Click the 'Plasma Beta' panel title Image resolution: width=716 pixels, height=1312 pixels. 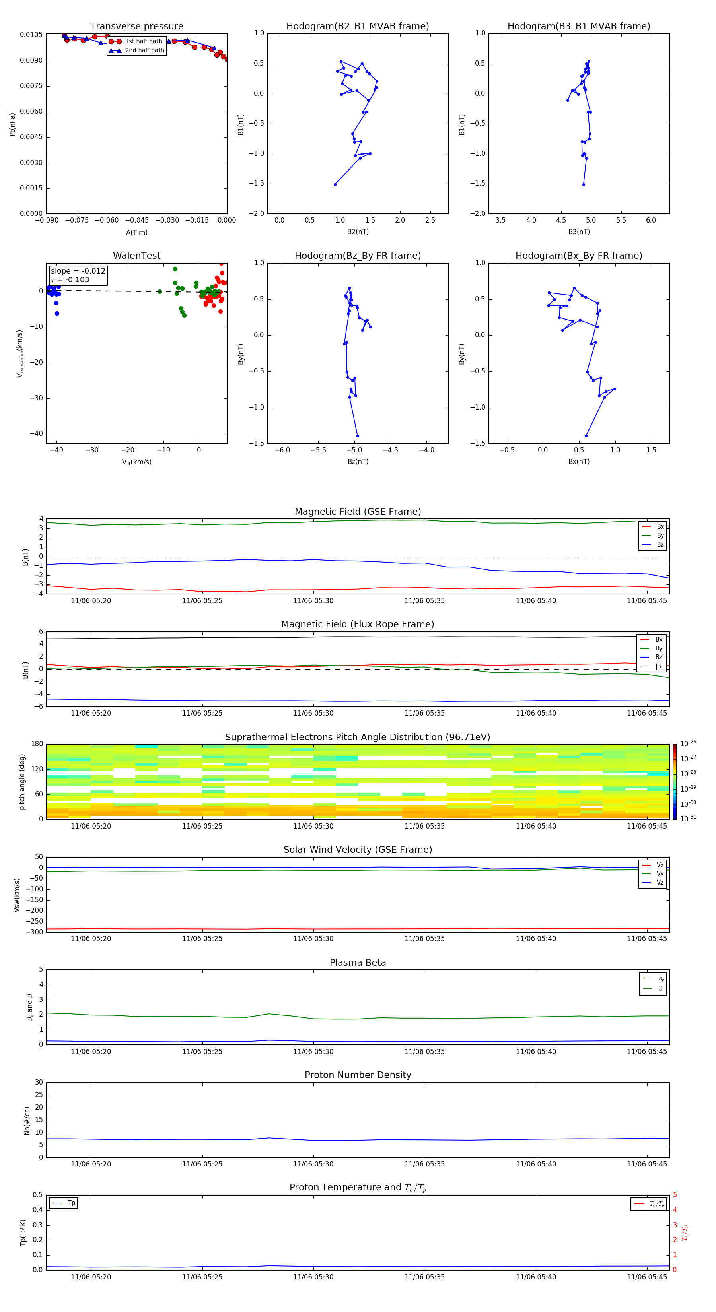click(358, 963)
